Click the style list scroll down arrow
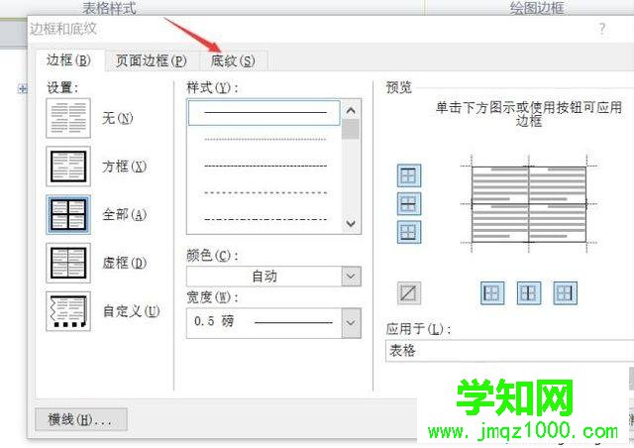 tap(351, 223)
